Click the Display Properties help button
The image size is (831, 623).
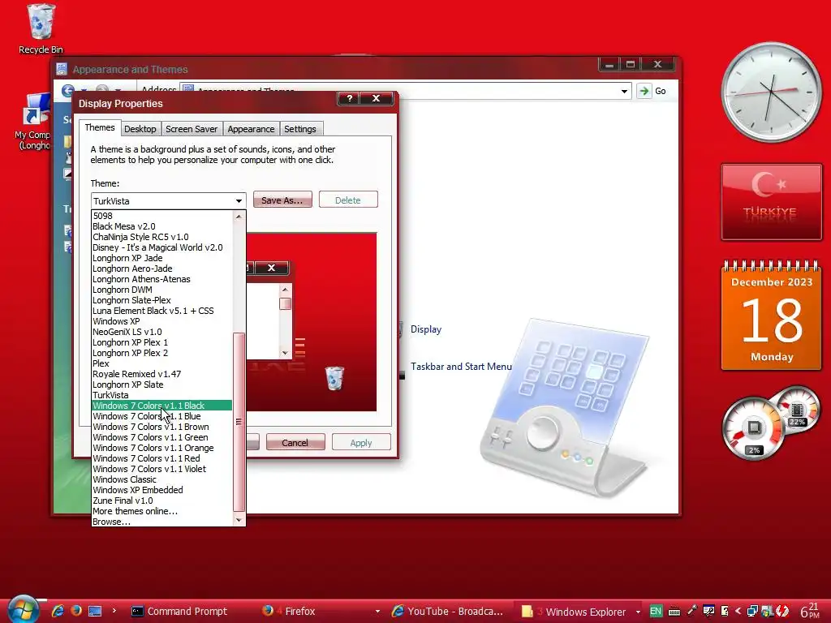(349, 98)
